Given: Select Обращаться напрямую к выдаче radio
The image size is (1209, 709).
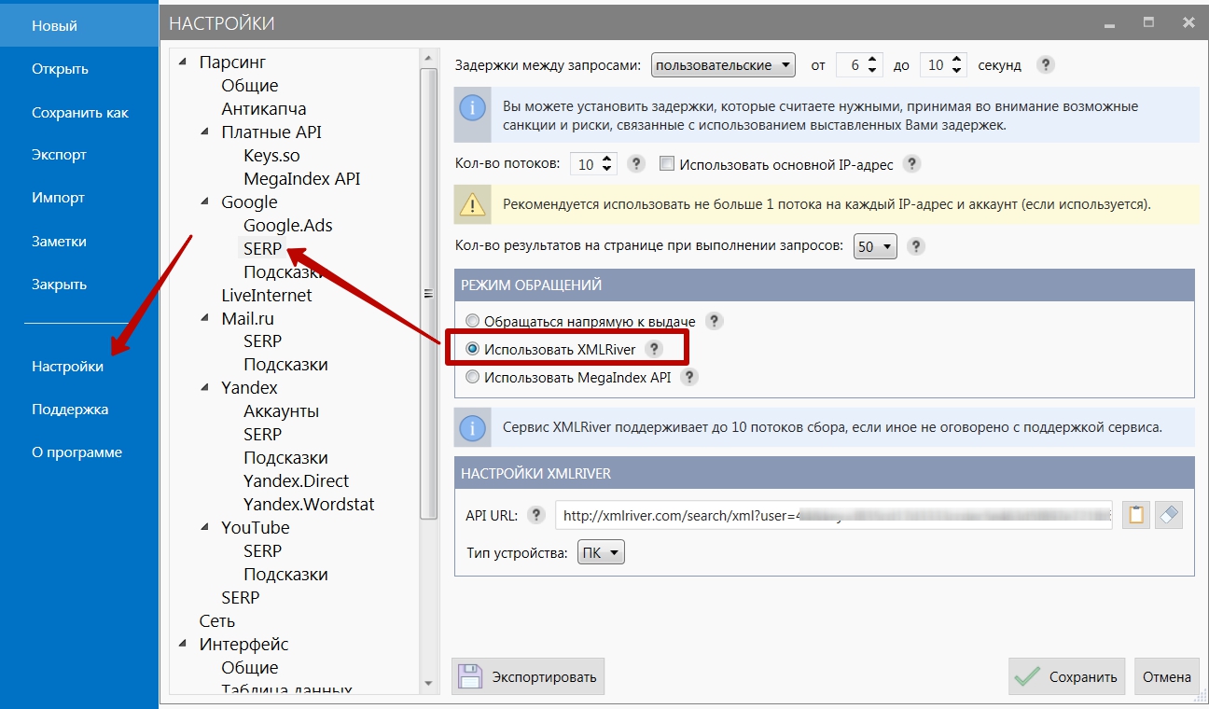Looking at the screenshot, I should click(473, 321).
